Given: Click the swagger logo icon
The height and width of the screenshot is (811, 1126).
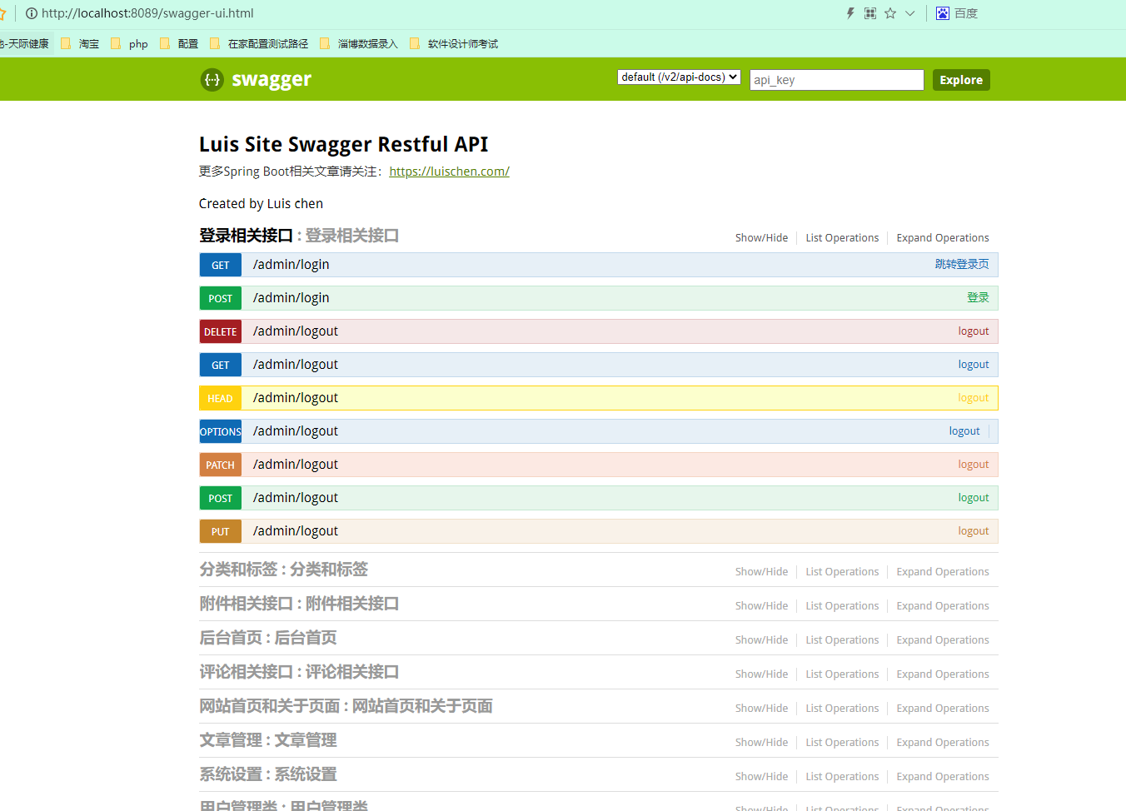Looking at the screenshot, I should click(212, 80).
